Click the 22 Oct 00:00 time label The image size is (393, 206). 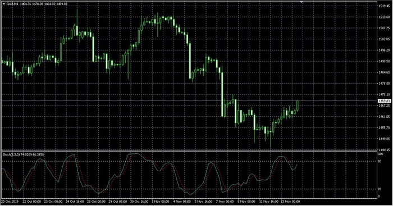click(x=32, y=202)
